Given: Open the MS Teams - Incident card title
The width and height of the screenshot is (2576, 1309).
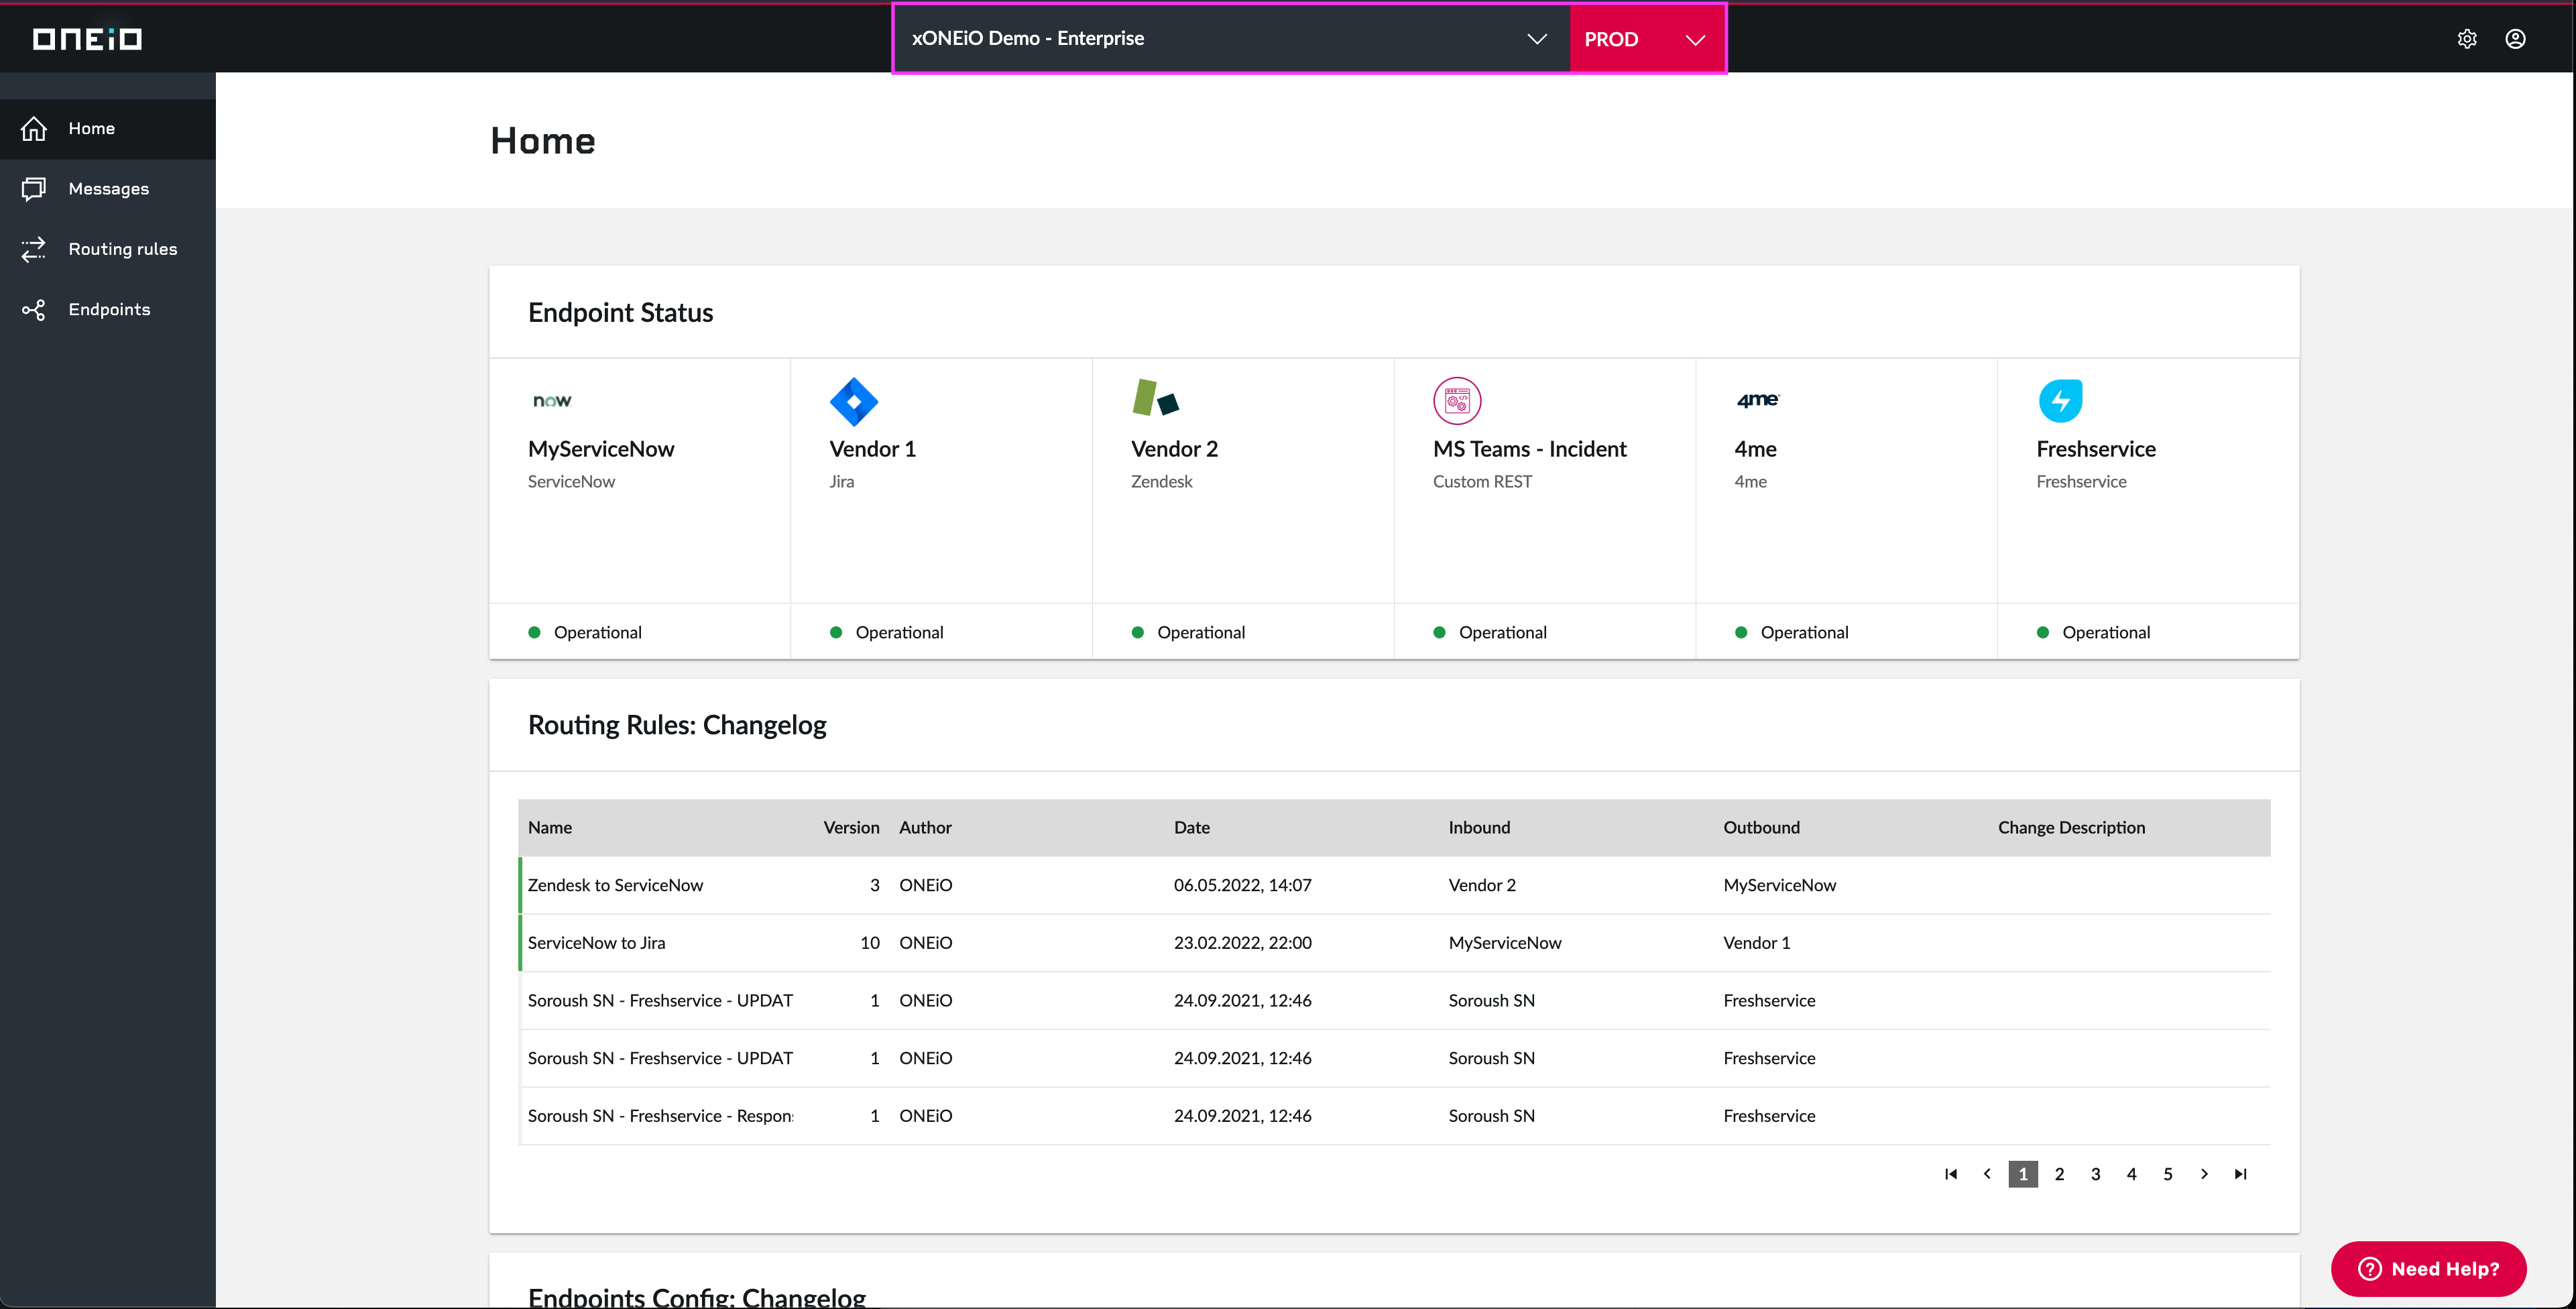Looking at the screenshot, I should 1529,449.
